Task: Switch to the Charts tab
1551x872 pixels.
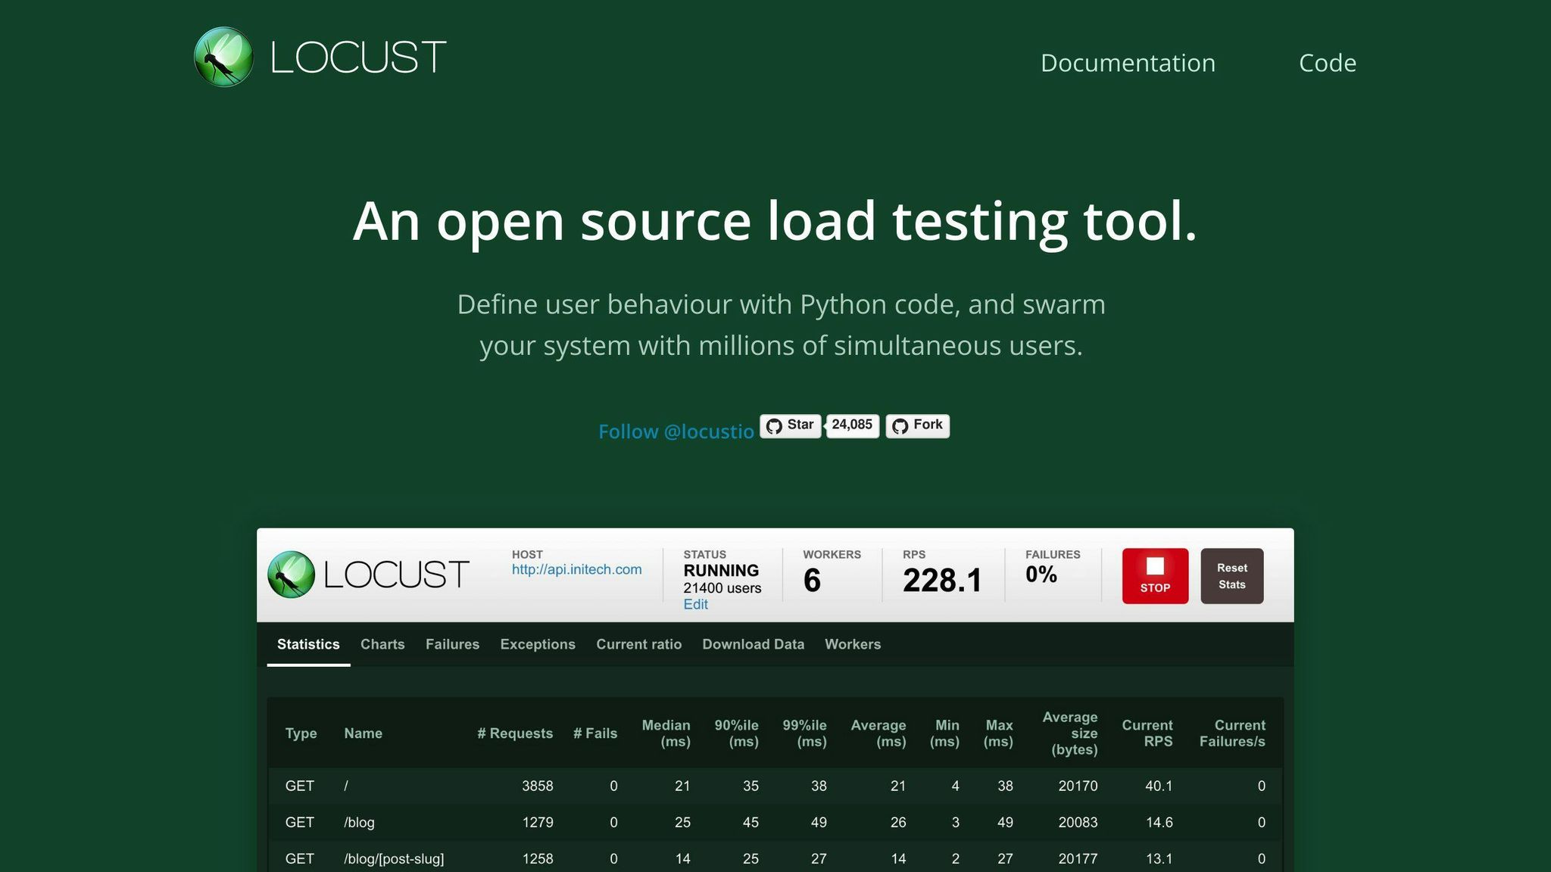Action: pyautogui.click(x=382, y=644)
